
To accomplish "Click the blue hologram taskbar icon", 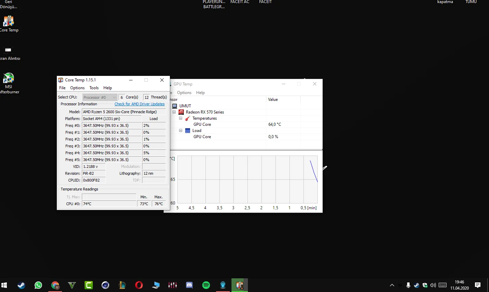I will (x=223, y=285).
